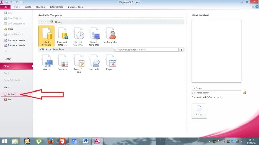The image size is (259, 145).
Task: Go back in template navigation
Action: pyautogui.click(x=41, y=22)
